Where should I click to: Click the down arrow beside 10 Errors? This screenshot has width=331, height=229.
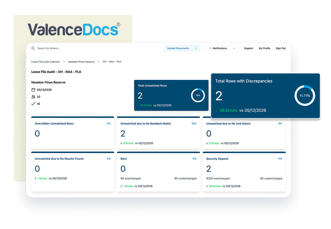point(139,105)
